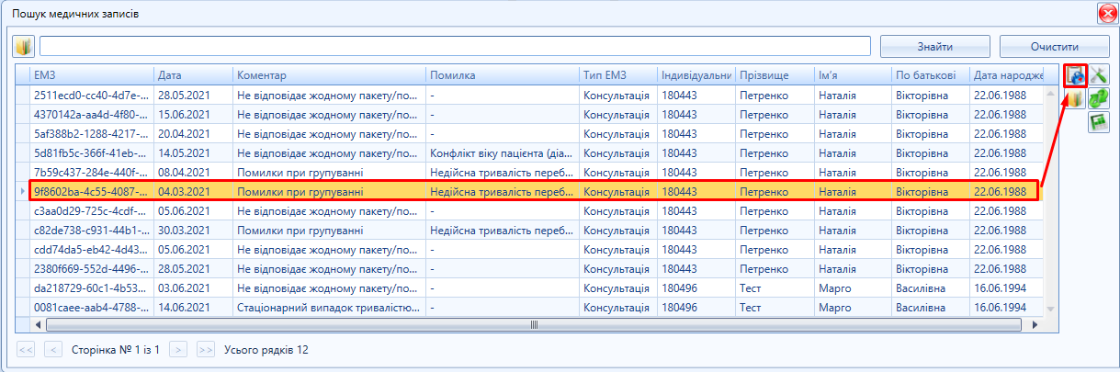Image resolution: width=1120 pixels, height=372 pixels.
Task: Close the Пошук медичних записів window
Action: pos(1107,14)
